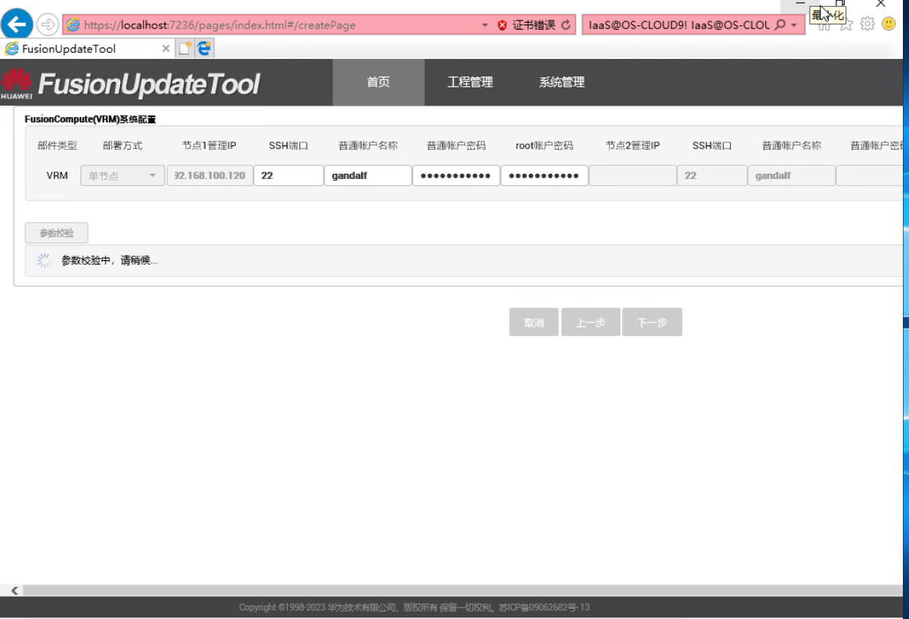Click the Huawei logo
909x619 pixels.
[x=16, y=83]
